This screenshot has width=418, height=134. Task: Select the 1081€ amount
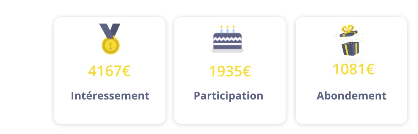(x=353, y=69)
